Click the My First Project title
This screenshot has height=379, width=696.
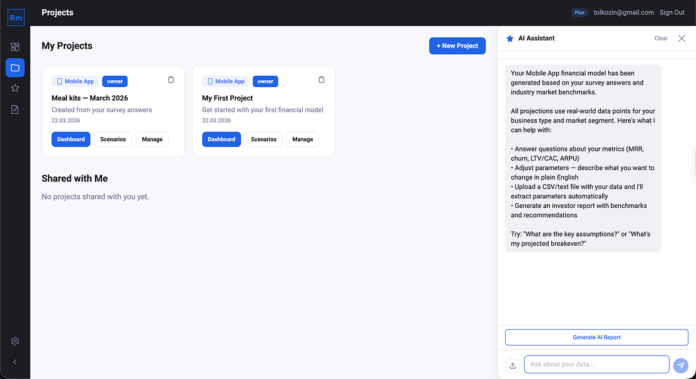tap(228, 98)
